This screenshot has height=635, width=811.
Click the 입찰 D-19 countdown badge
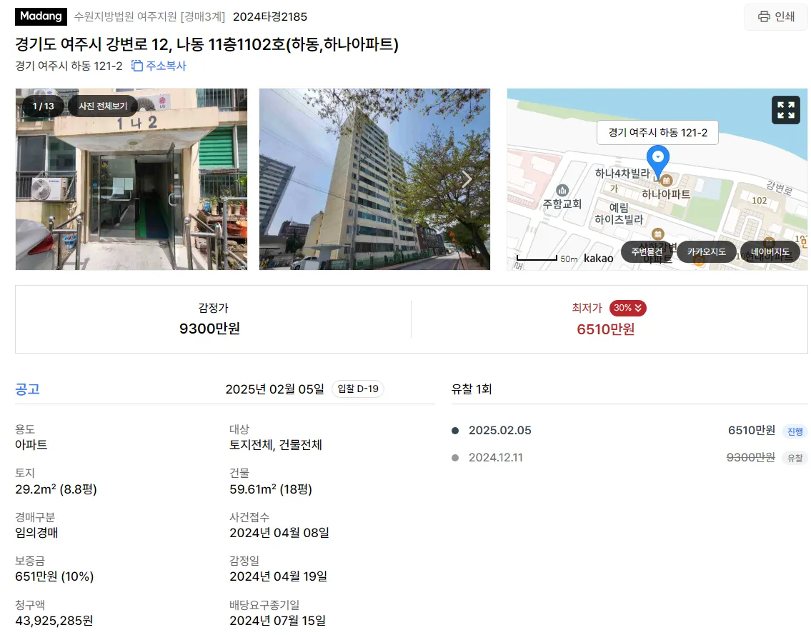tap(358, 389)
